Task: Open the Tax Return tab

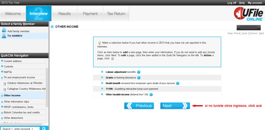Action: pos(116,14)
